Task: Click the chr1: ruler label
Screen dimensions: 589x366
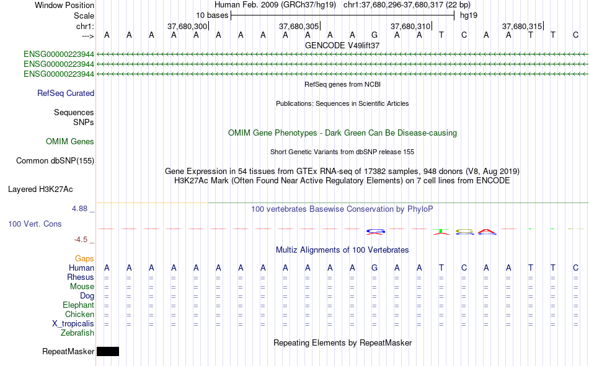Action: (x=85, y=26)
